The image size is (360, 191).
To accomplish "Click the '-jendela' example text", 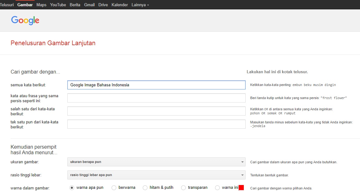I will click(257, 126).
